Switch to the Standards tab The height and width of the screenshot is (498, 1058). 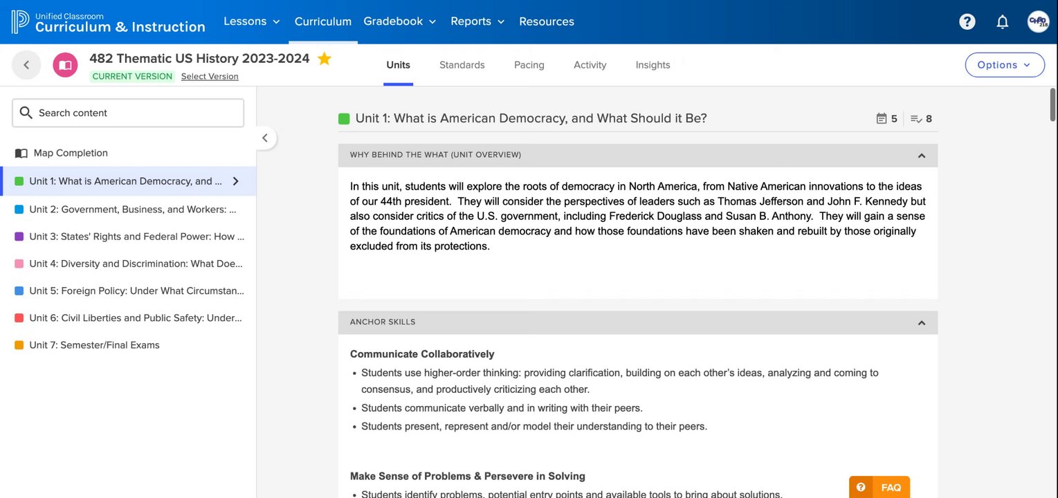coord(462,65)
